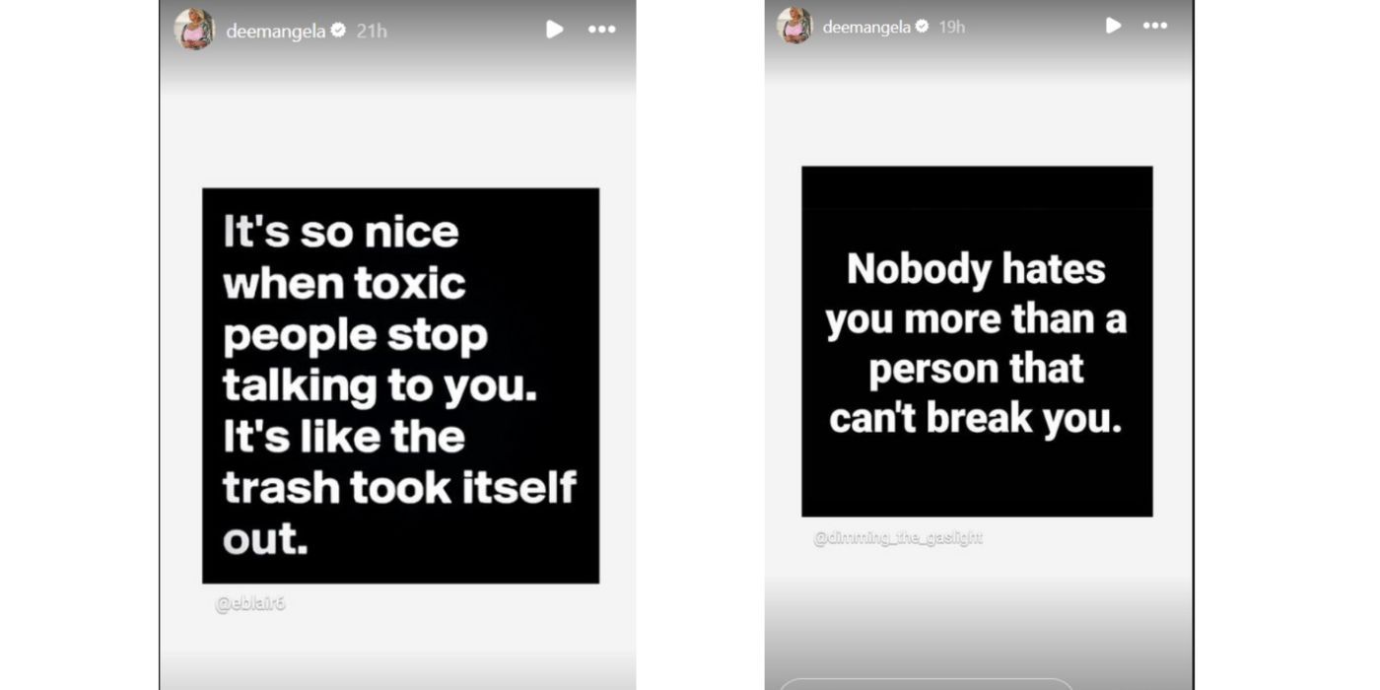Tap the @dimming_the_gaslight credit tag
This screenshot has height=690, width=1380.
point(898,537)
